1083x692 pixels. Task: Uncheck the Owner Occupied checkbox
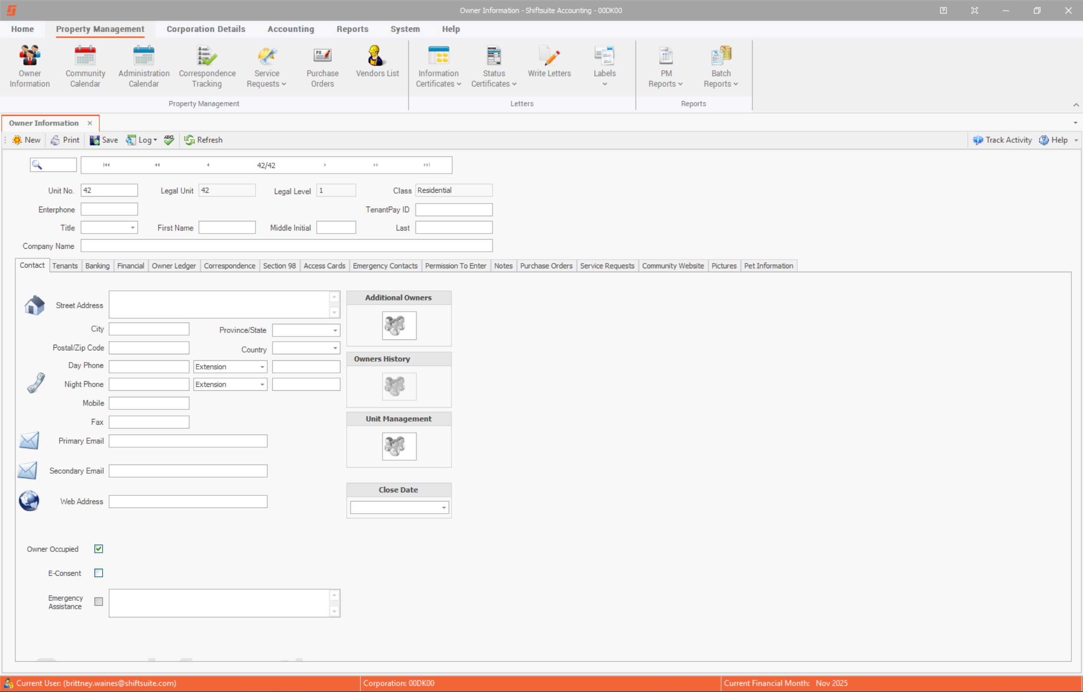(99, 548)
